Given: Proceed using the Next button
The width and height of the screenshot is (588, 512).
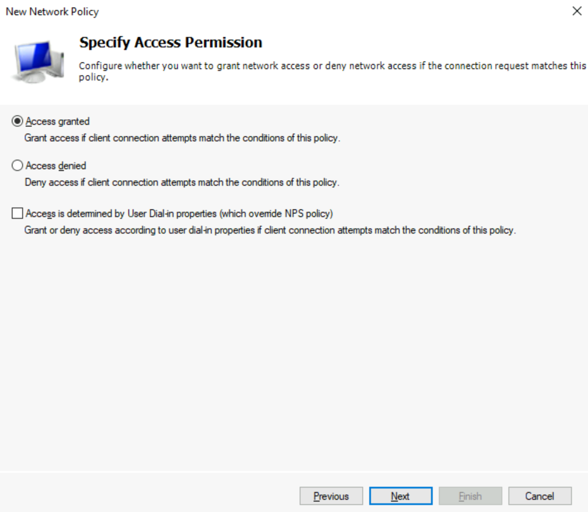Looking at the screenshot, I should tap(401, 496).
